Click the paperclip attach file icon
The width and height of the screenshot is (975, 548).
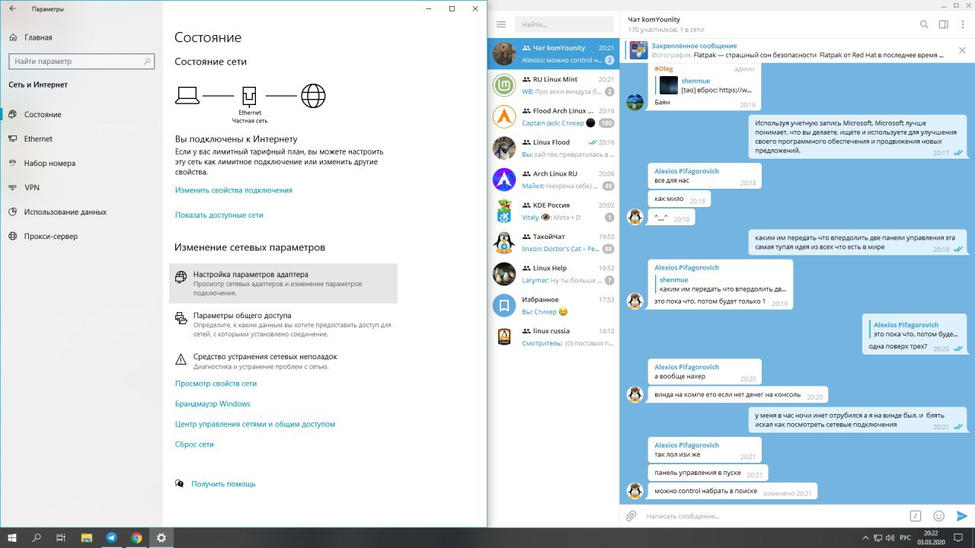(631, 516)
